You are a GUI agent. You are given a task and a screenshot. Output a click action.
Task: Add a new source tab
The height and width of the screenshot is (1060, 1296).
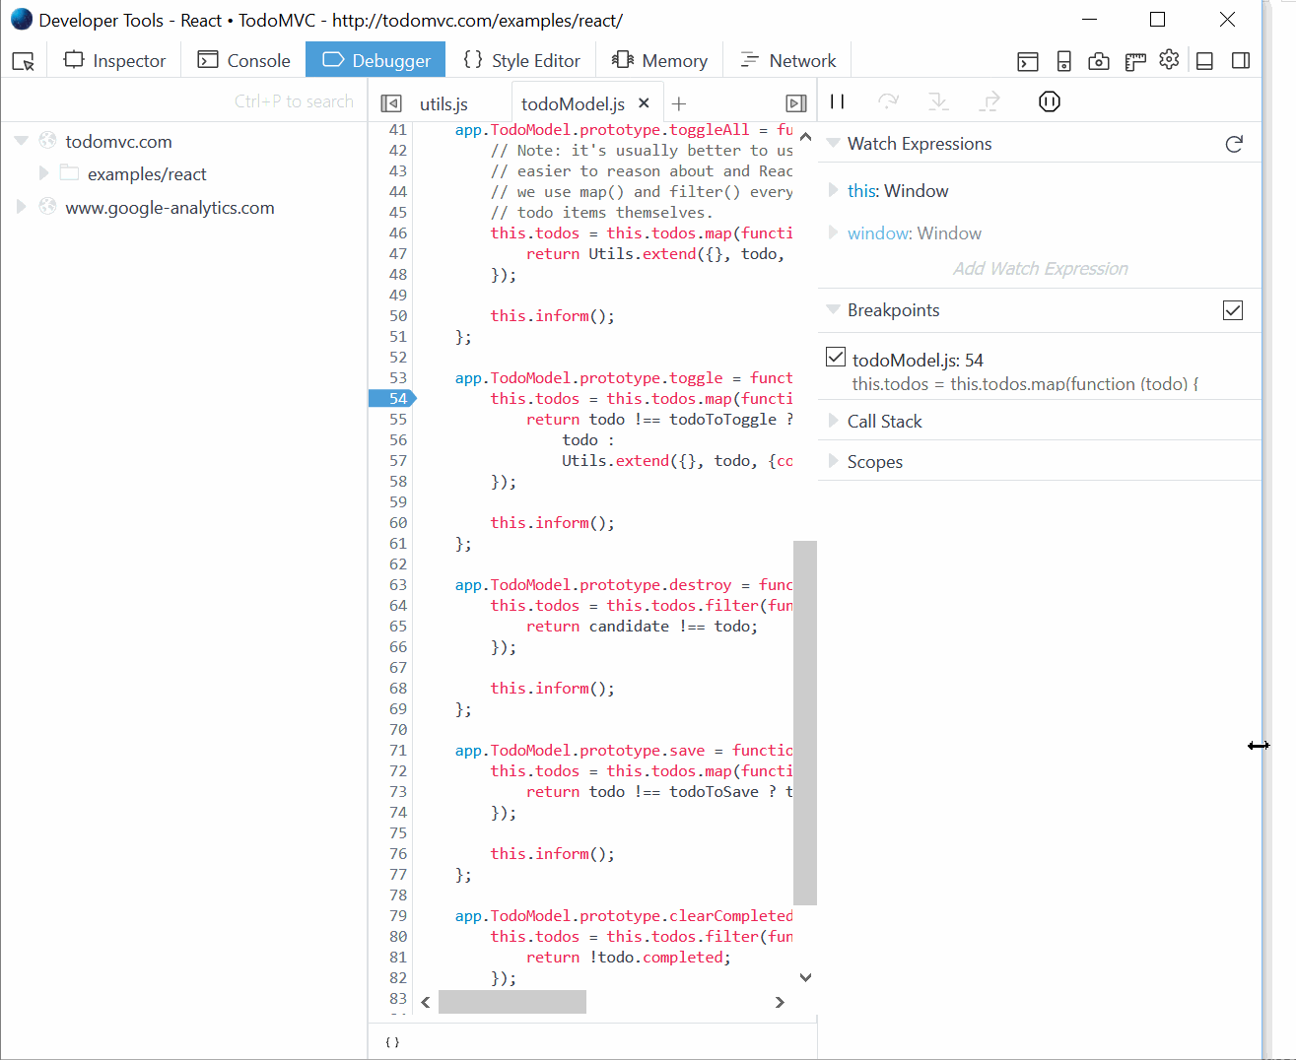point(679,103)
